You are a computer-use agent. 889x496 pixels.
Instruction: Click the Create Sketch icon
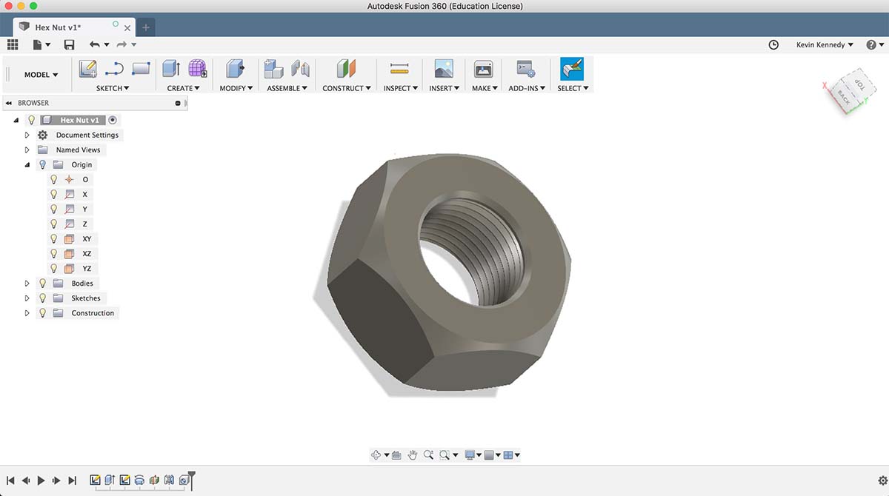click(x=88, y=69)
